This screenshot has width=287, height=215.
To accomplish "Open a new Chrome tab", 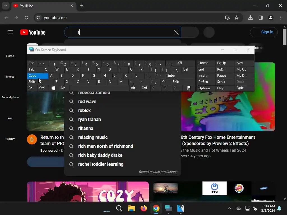I will (x=82, y=6).
